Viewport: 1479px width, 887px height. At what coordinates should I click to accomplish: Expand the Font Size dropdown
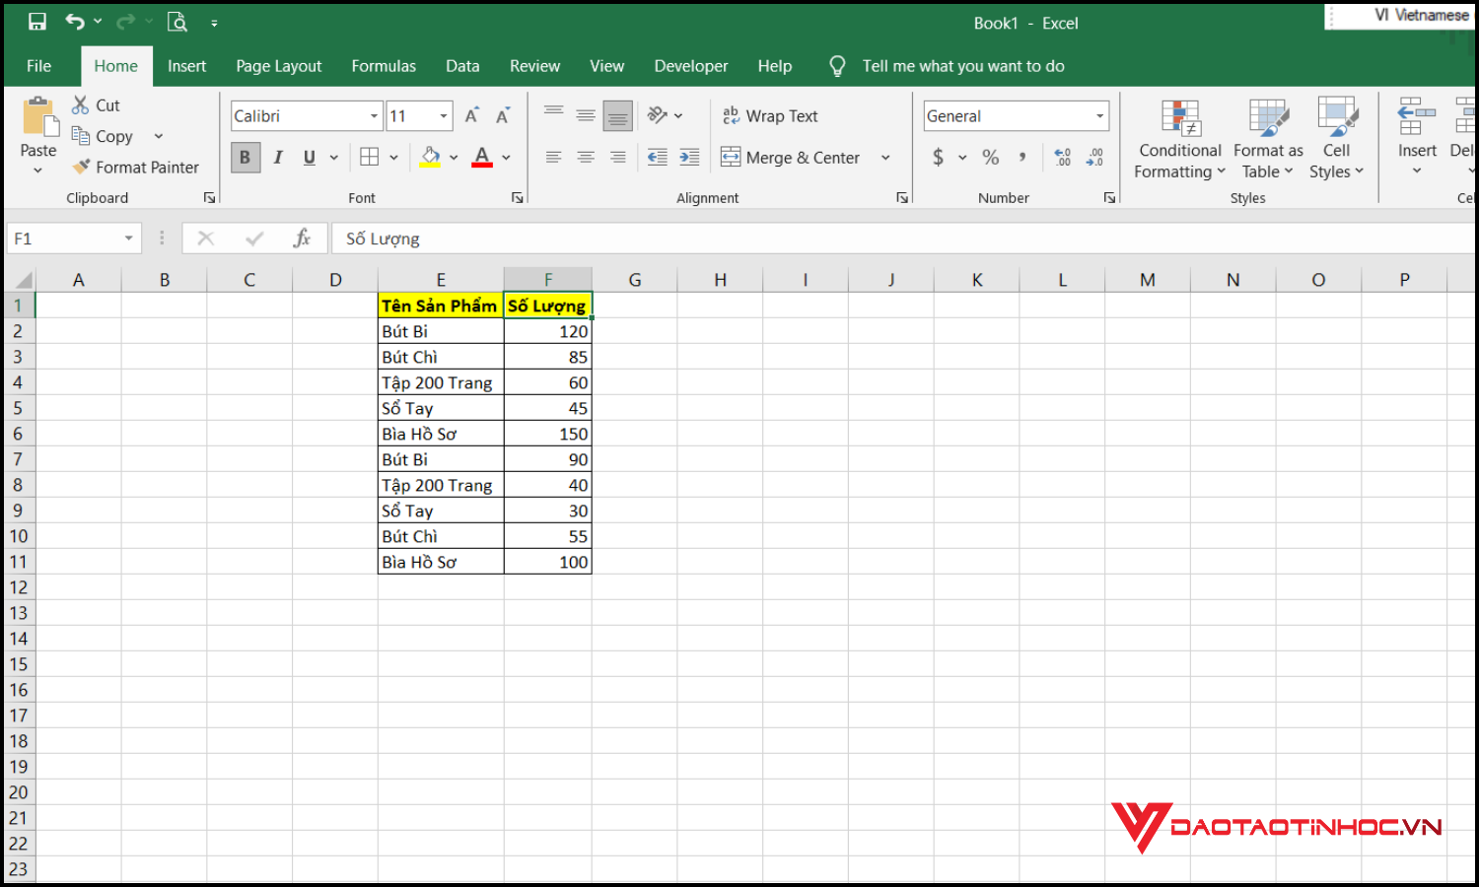point(441,115)
